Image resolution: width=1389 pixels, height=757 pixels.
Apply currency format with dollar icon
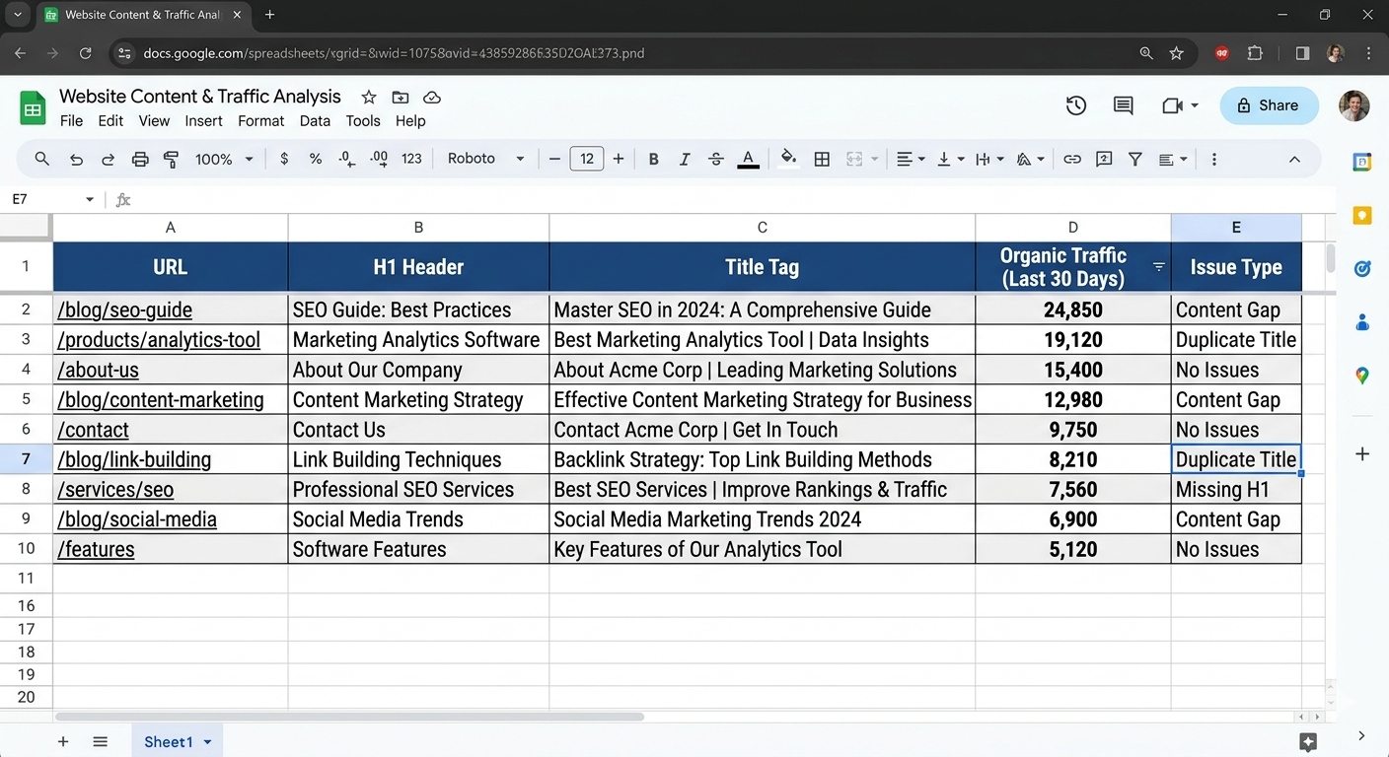(x=284, y=159)
